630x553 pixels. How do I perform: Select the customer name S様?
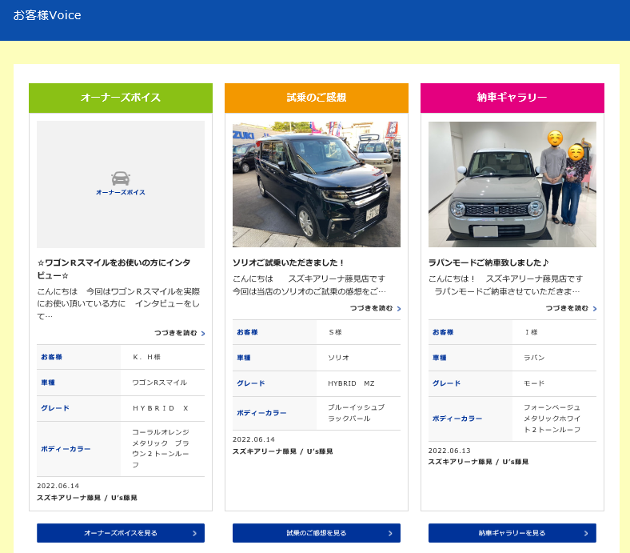click(335, 332)
